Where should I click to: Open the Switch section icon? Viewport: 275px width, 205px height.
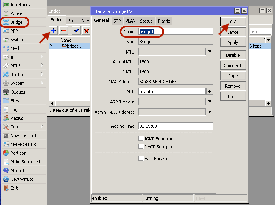[6, 40]
